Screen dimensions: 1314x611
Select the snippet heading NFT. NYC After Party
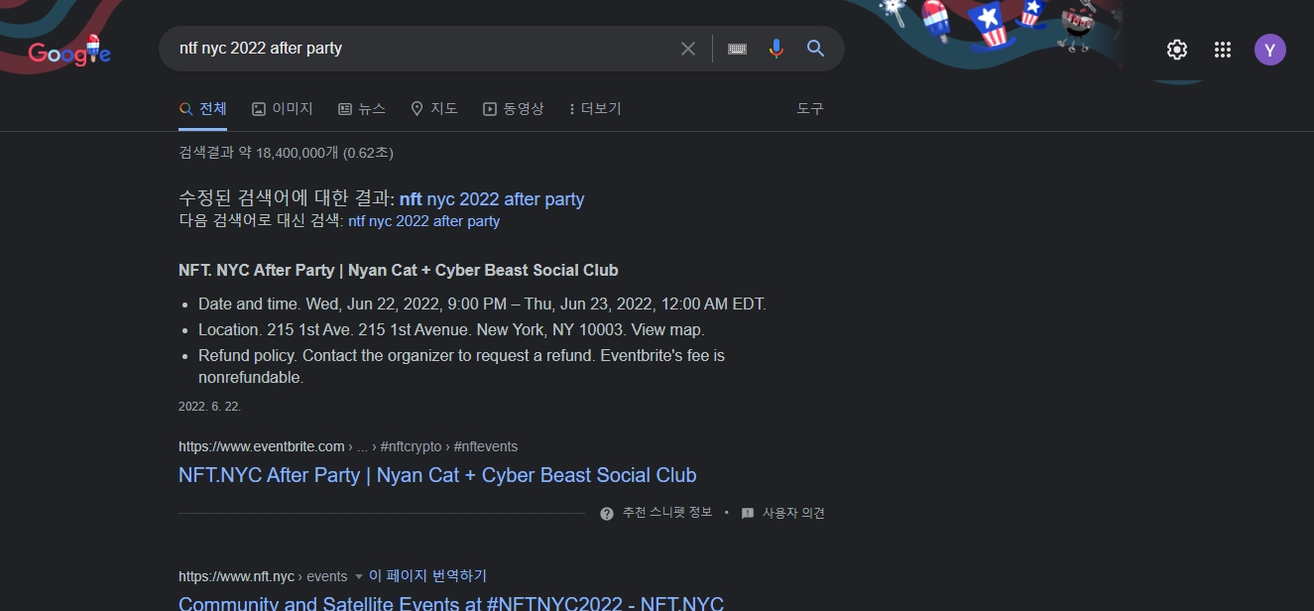click(x=399, y=270)
